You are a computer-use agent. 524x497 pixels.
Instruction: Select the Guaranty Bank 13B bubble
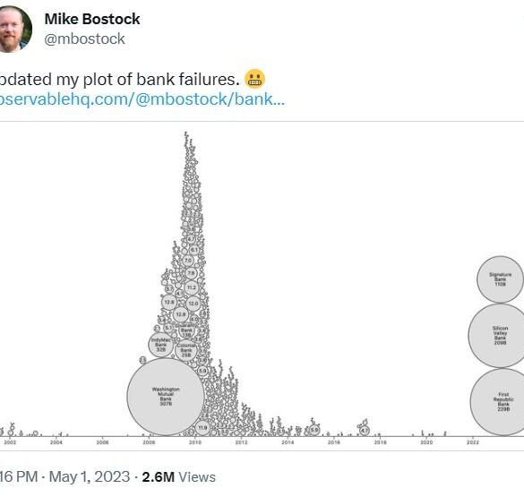(x=186, y=330)
